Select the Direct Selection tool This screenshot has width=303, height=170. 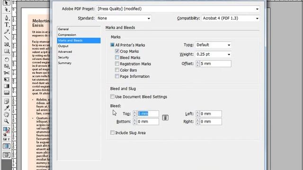click(x=6, y=9)
